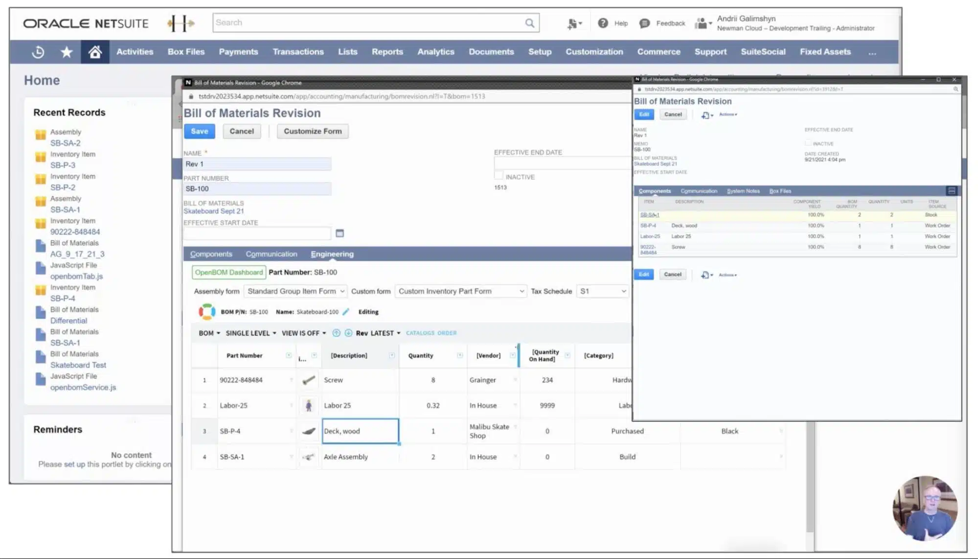Click the circled down arrow in BOM toolbar
This screenshot has width=978, height=559.
(x=348, y=333)
